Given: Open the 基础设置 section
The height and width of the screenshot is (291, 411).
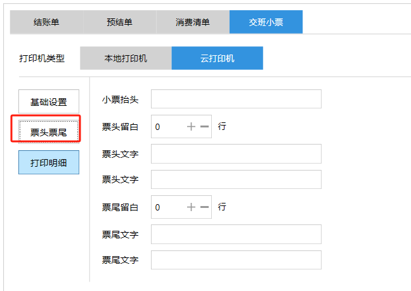Looking at the screenshot, I should pyautogui.click(x=49, y=102).
